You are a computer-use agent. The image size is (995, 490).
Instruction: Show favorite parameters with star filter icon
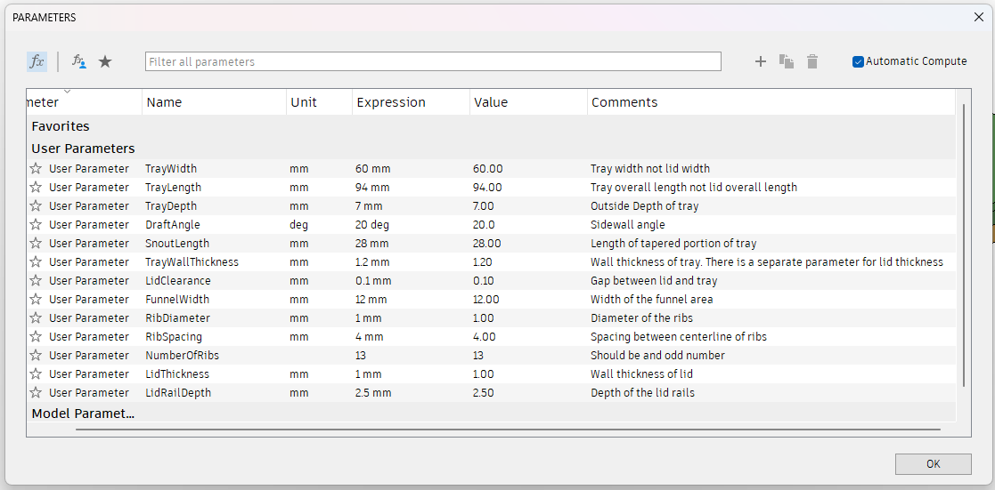(105, 61)
